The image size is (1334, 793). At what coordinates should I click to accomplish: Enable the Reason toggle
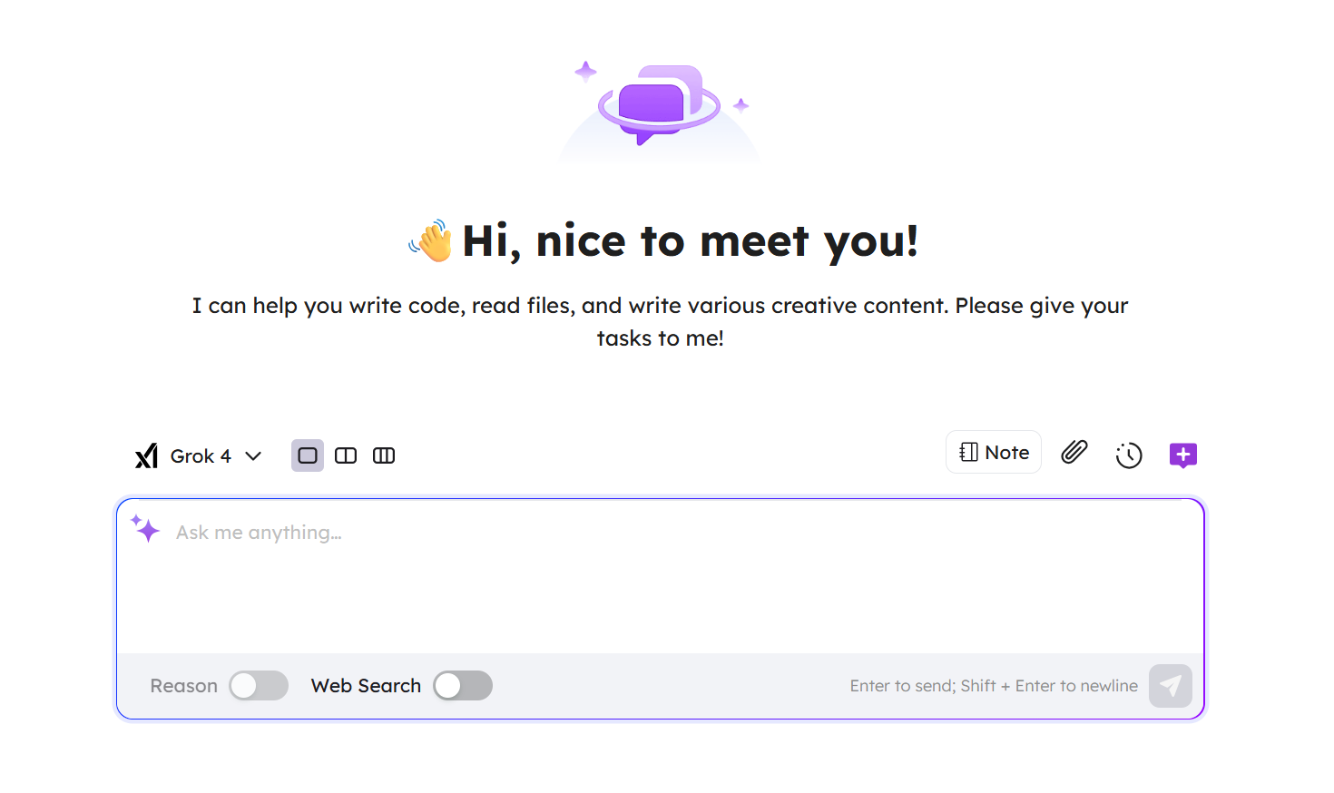(x=259, y=686)
